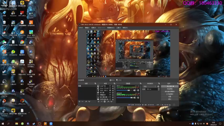
Task: Open the Steam desktop shortcut
Action: pos(4,73)
